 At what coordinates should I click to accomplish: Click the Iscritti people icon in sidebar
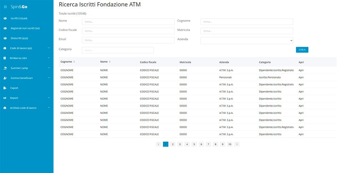point(5,18)
